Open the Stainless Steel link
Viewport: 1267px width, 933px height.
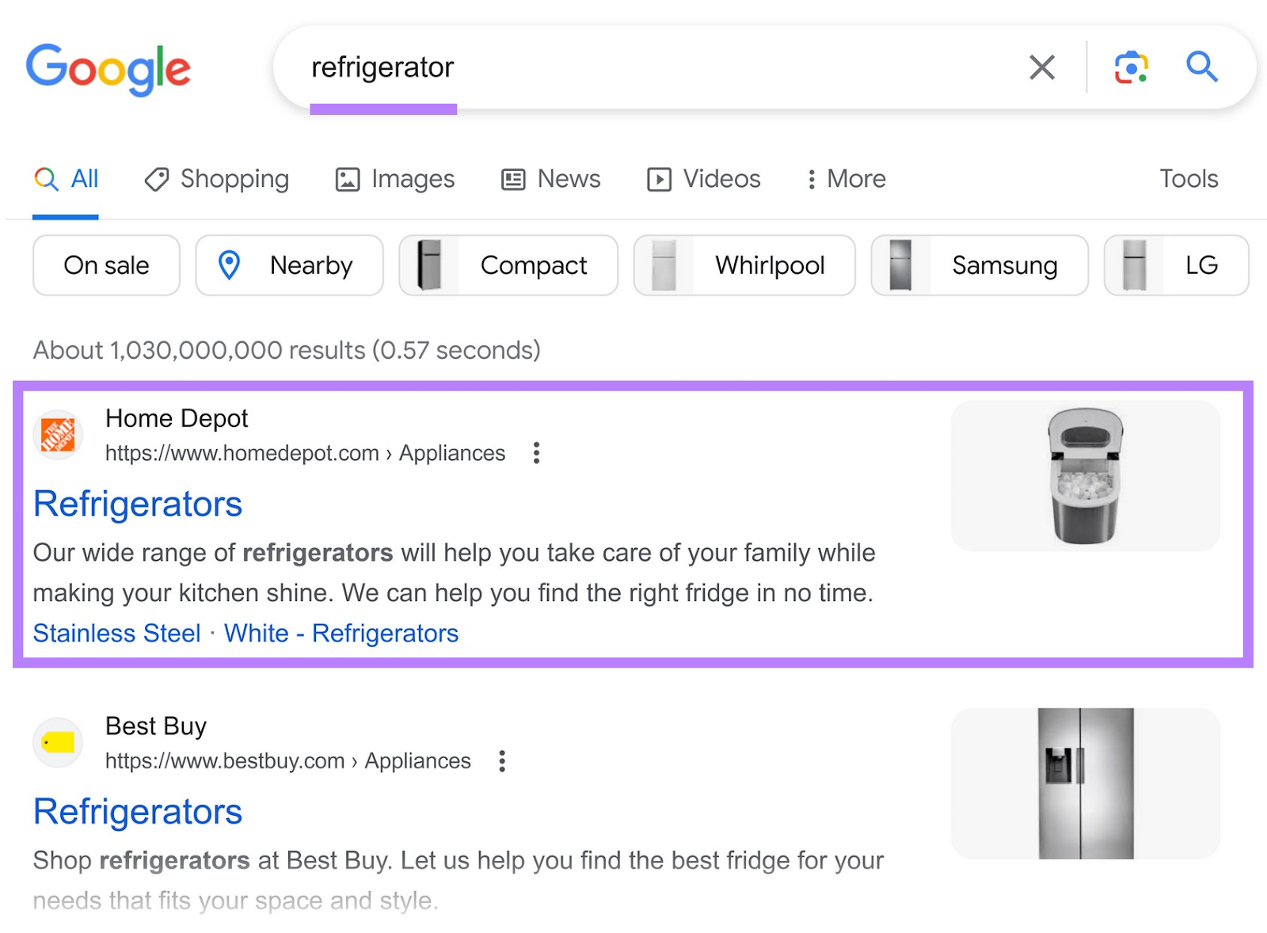[x=116, y=633]
